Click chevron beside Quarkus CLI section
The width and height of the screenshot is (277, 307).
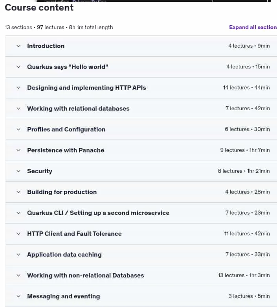click(18, 213)
